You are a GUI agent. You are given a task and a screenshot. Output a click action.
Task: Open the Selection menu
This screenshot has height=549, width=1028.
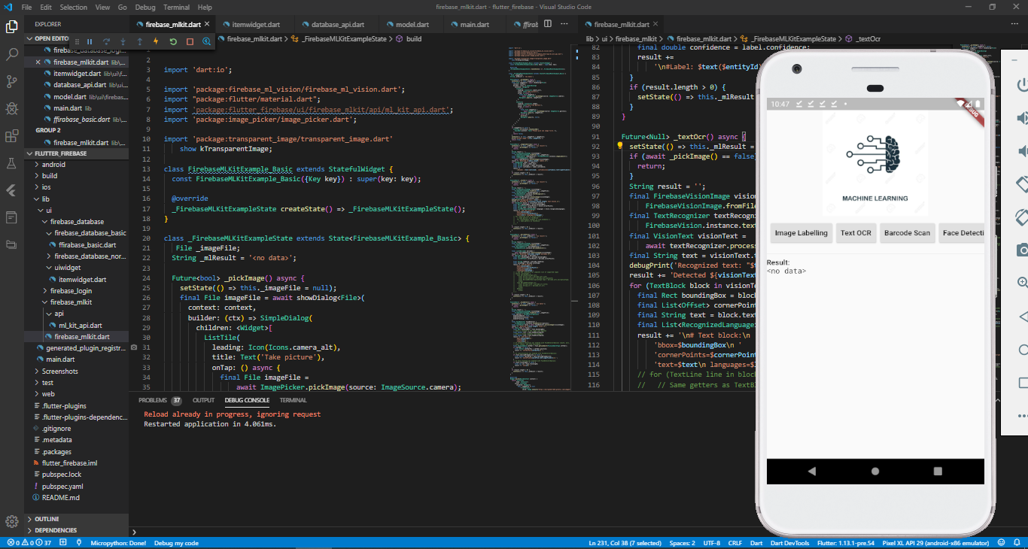(74, 8)
